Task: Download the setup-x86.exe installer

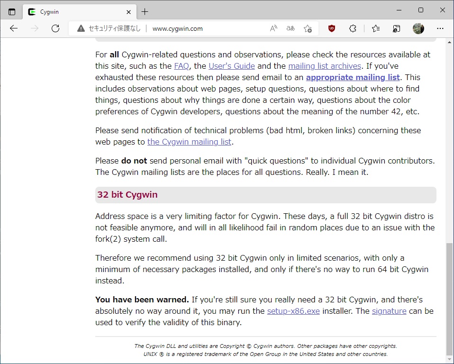Action: click(293, 311)
